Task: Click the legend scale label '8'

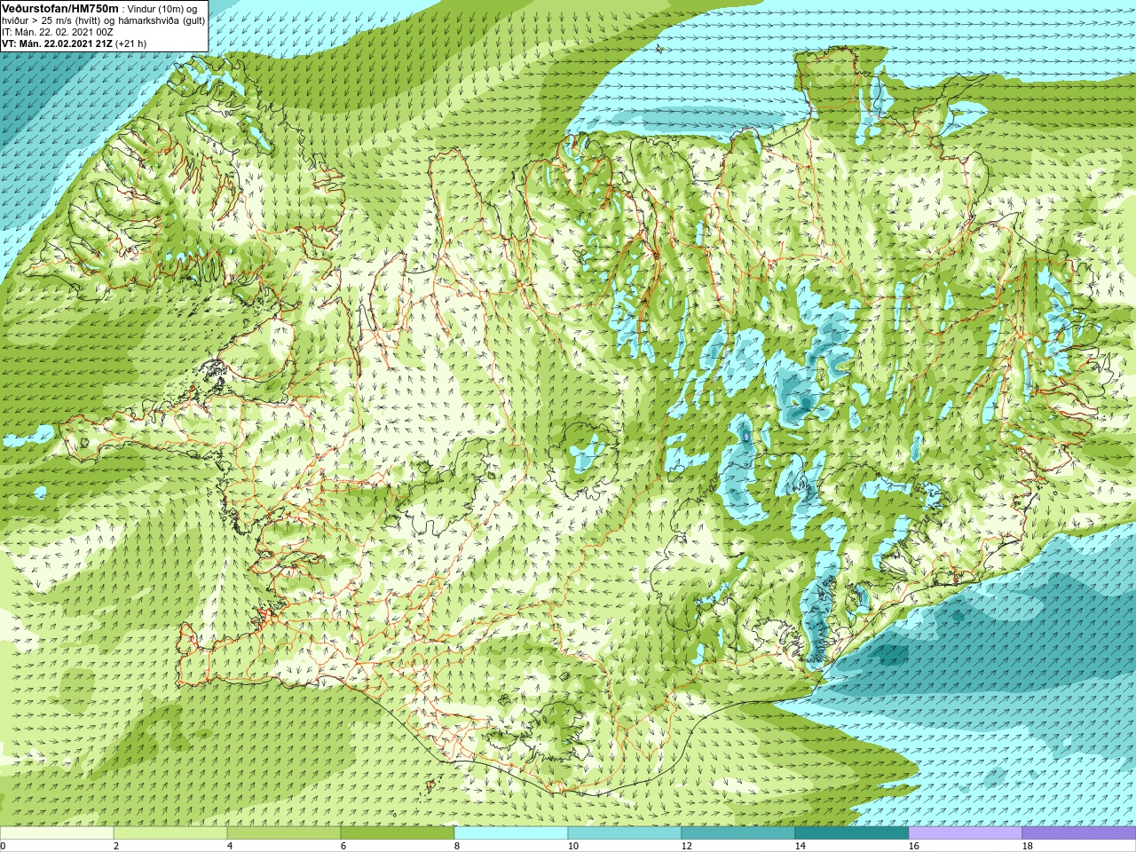Action: click(457, 846)
